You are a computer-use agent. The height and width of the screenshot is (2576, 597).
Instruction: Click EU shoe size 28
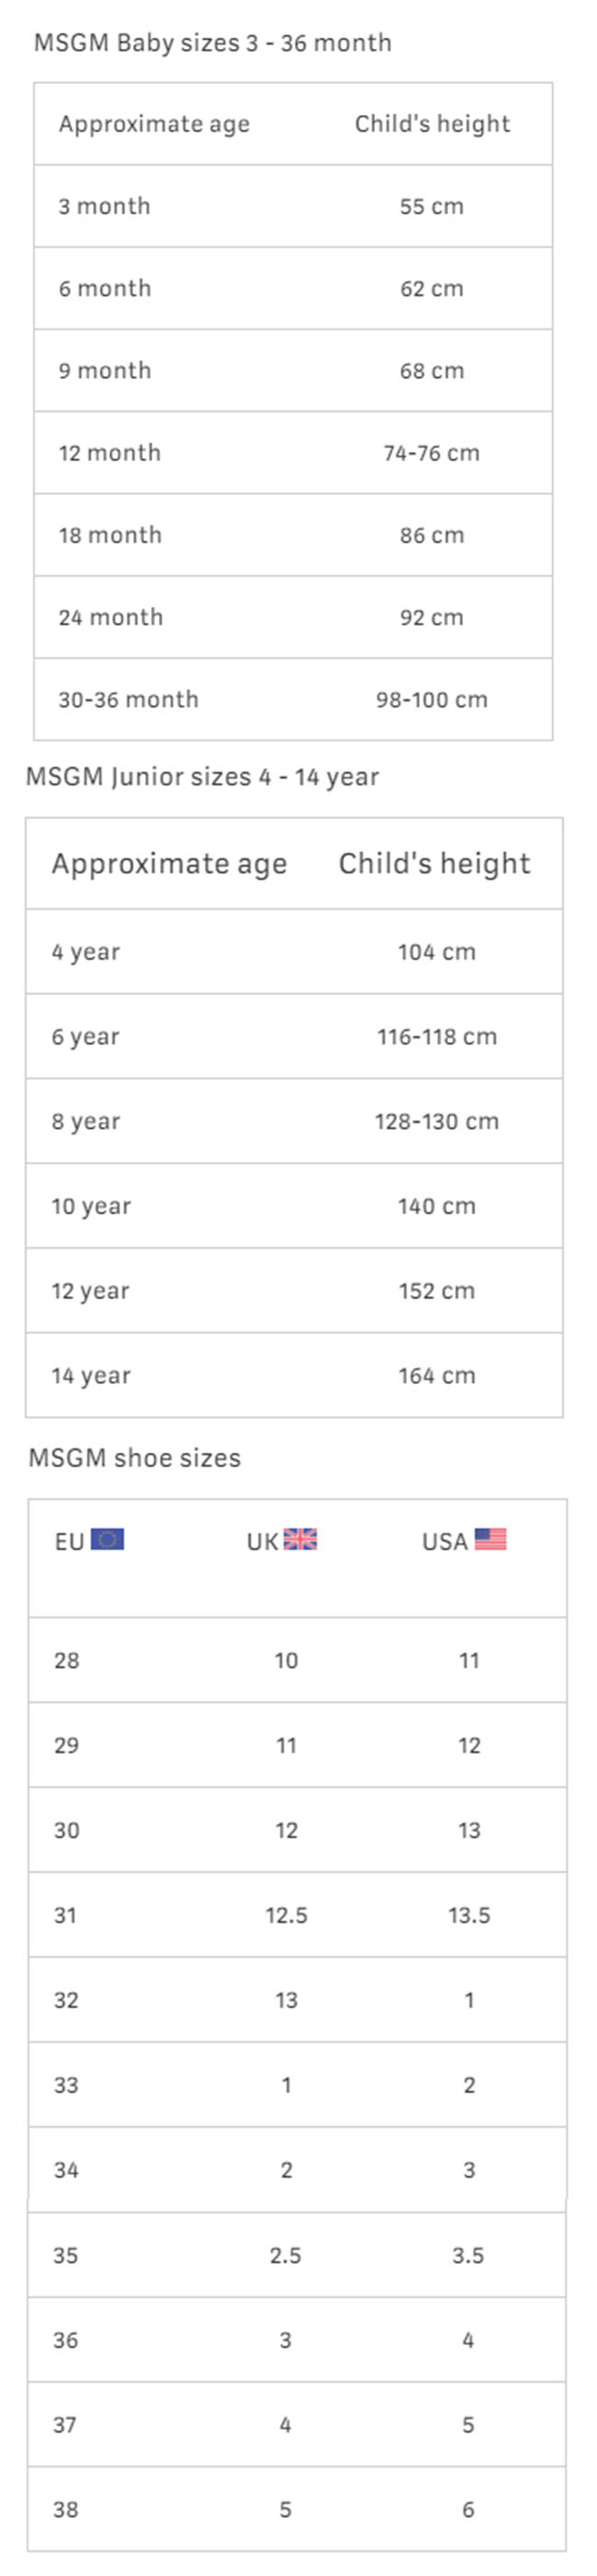[x=67, y=1661]
